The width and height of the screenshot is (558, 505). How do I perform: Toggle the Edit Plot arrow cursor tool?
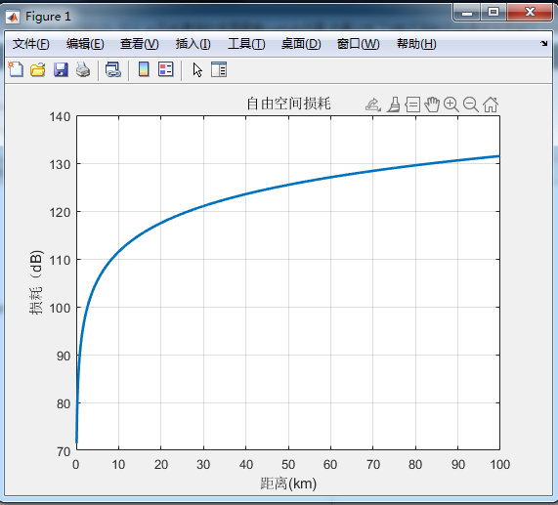pos(197,69)
